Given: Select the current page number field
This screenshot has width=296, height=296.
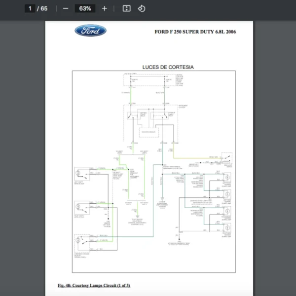Looking at the screenshot, I should click(x=30, y=8).
